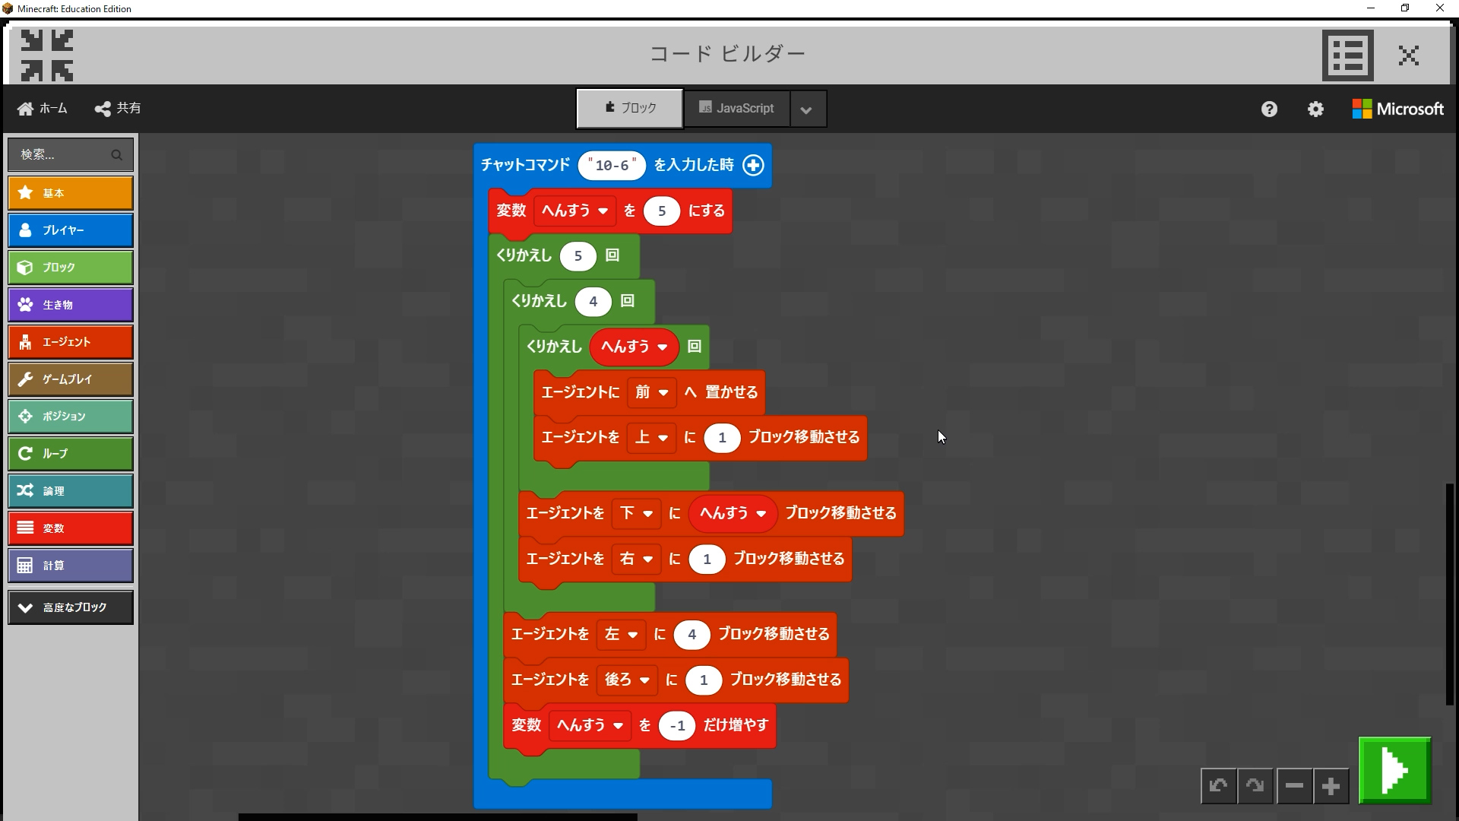Expand 高度なブロック advanced blocks section
The width and height of the screenshot is (1459, 821).
[x=71, y=607]
